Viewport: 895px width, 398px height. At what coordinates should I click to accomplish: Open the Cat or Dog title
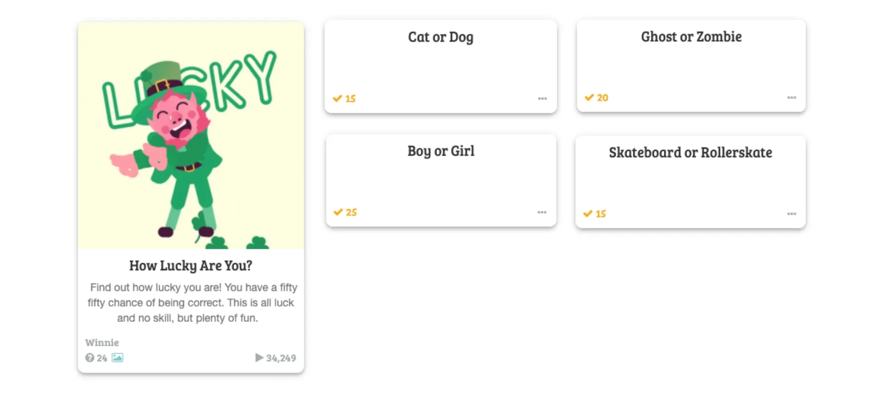click(x=441, y=37)
